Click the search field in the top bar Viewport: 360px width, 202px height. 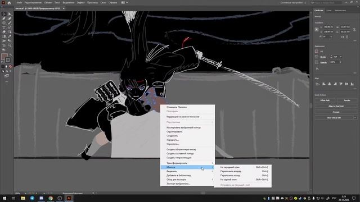point(326,3)
